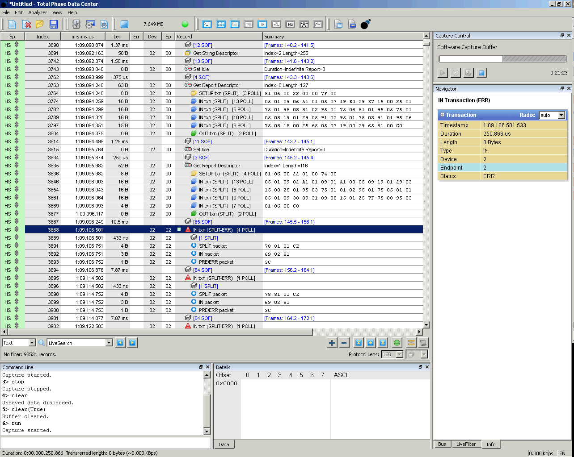Viewport: 574px width, 457px height.
Task: Toggle the playback view panel icon
Action: pos(262,24)
